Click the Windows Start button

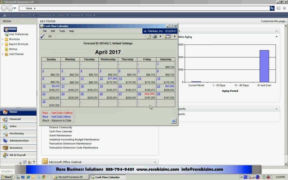[x=6, y=177]
